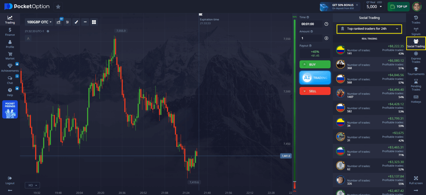Open the chart layout grid icon
This screenshot has width=426, height=195.
pos(94,22)
